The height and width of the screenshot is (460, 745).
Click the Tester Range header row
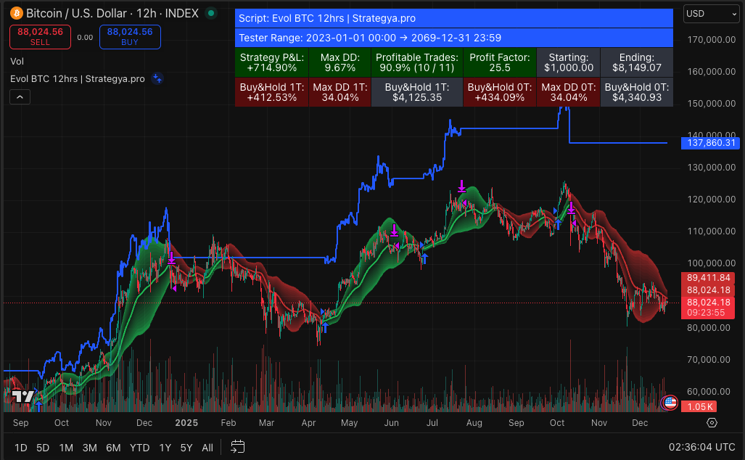tap(454, 38)
